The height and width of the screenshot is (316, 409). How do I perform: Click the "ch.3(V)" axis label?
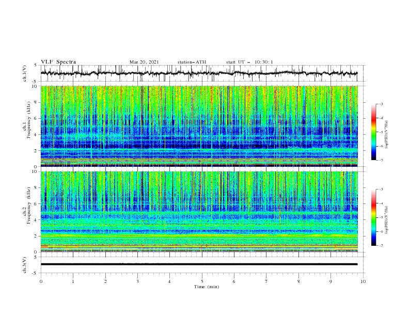25,265
